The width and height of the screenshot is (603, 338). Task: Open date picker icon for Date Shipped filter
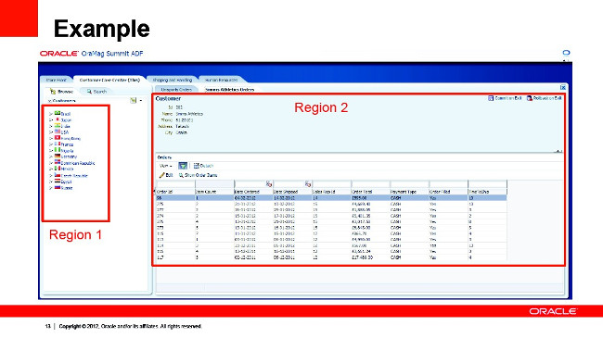tap(308, 184)
